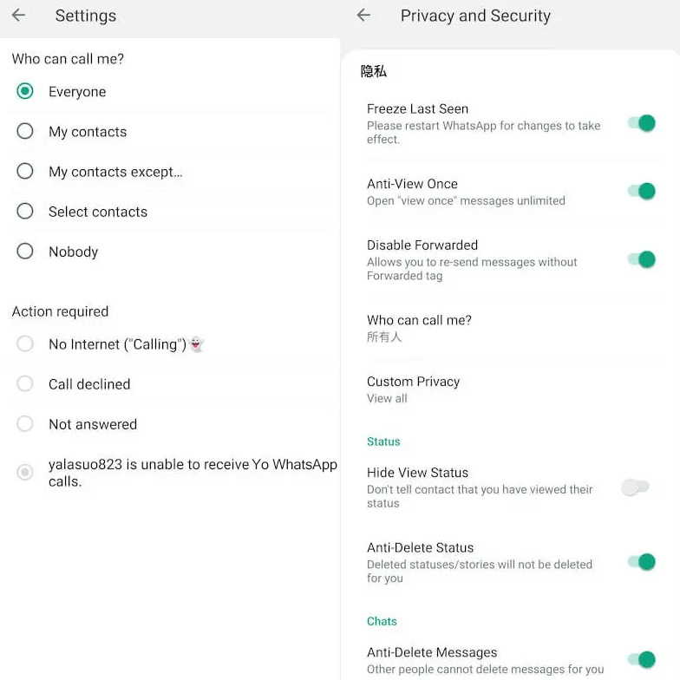Screen dimensions: 680x680
Task: Choose the Not answered option
Action: 25,423
